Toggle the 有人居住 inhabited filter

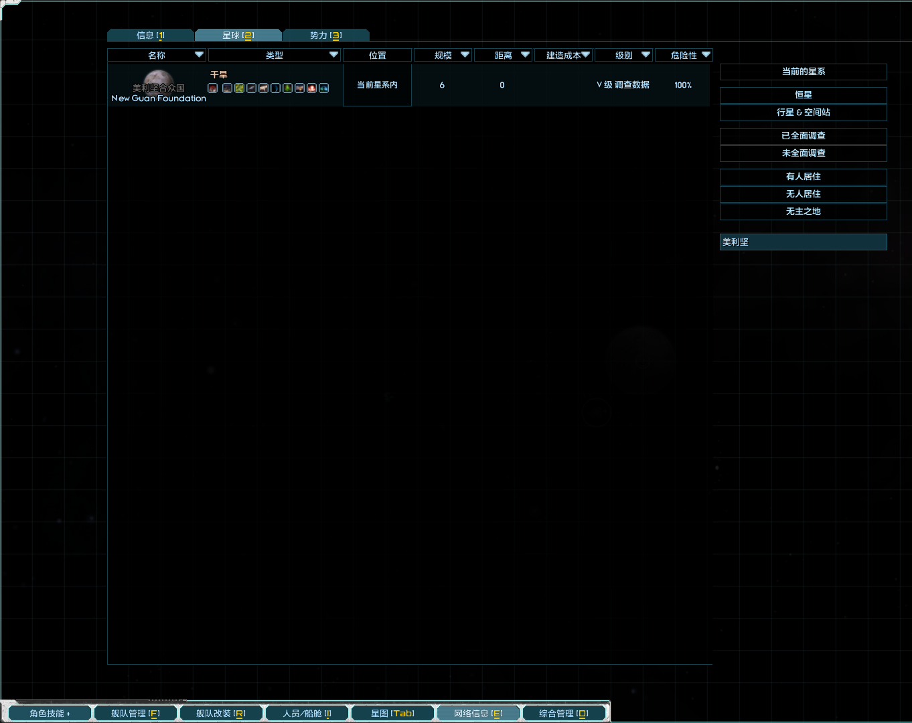click(803, 176)
